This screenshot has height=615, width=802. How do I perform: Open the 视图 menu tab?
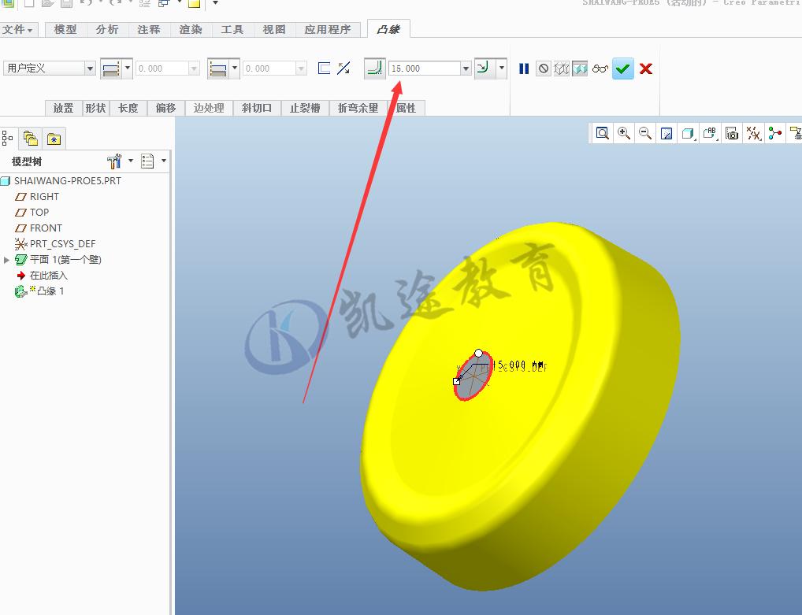[x=273, y=29]
